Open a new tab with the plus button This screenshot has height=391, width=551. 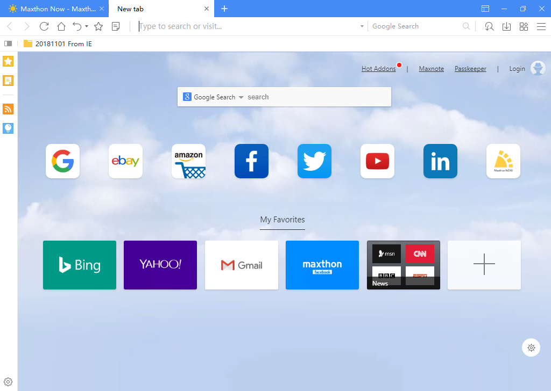tap(224, 9)
